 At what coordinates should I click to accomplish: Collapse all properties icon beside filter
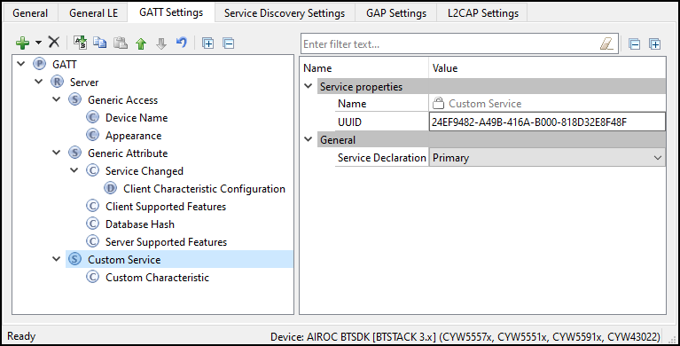[635, 43]
